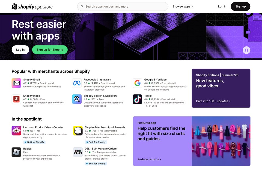
Task: Open Simplee Memberships & Rewards title
Action: 105,127
